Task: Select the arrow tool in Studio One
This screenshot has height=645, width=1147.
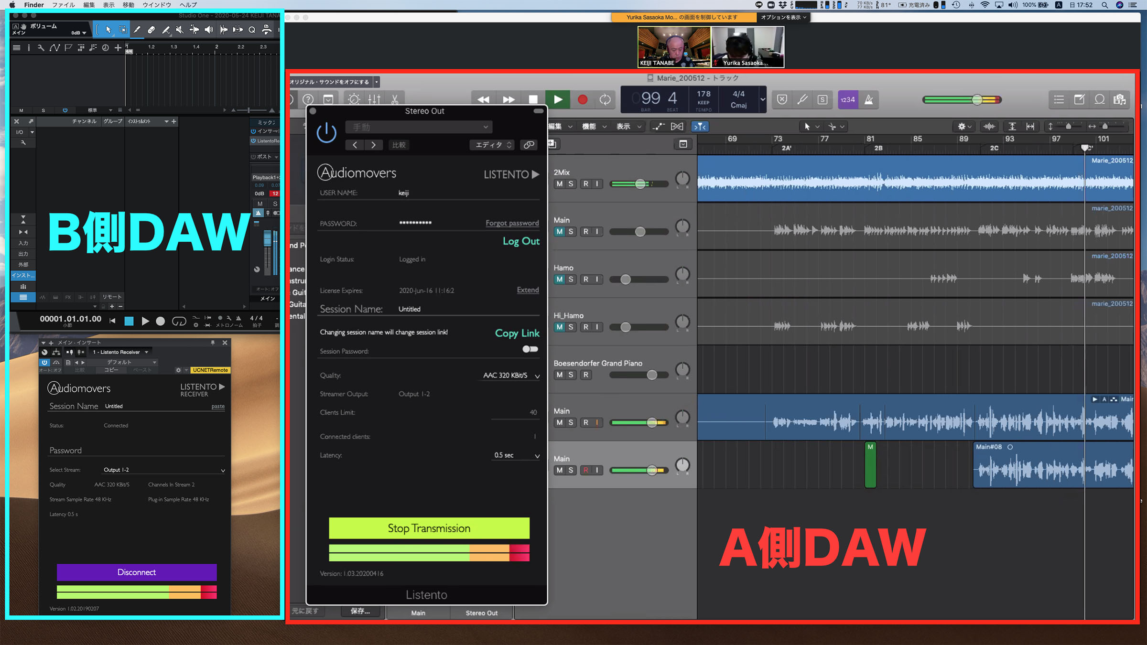Action: click(108, 30)
